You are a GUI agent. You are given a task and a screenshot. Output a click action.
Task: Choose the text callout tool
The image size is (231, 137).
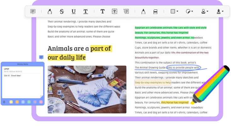(x=126, y=12)
